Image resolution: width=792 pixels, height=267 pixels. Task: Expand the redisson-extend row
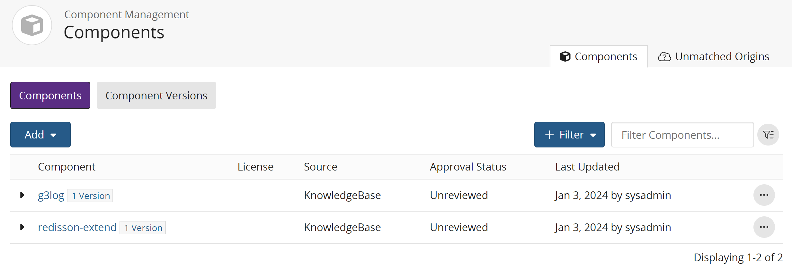point(22,227)
